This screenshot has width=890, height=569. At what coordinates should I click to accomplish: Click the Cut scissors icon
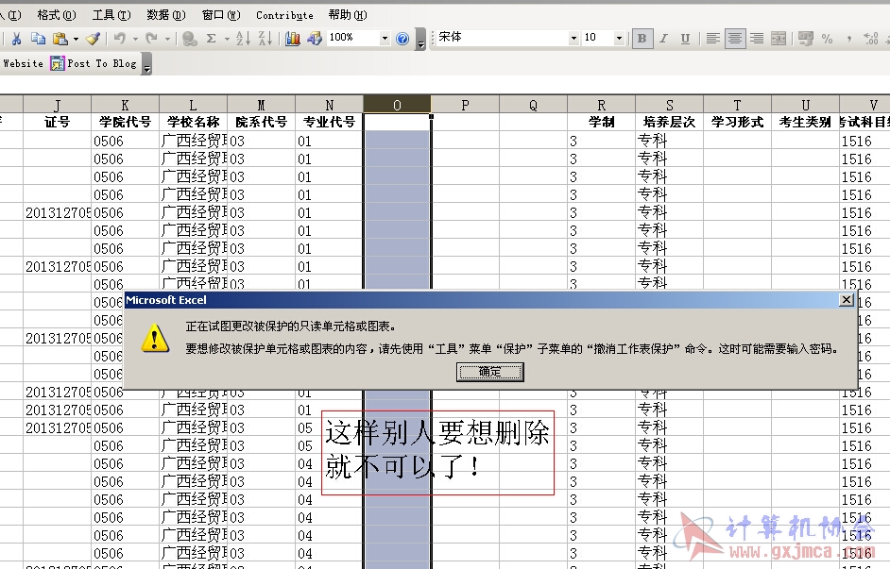point(16,39)
